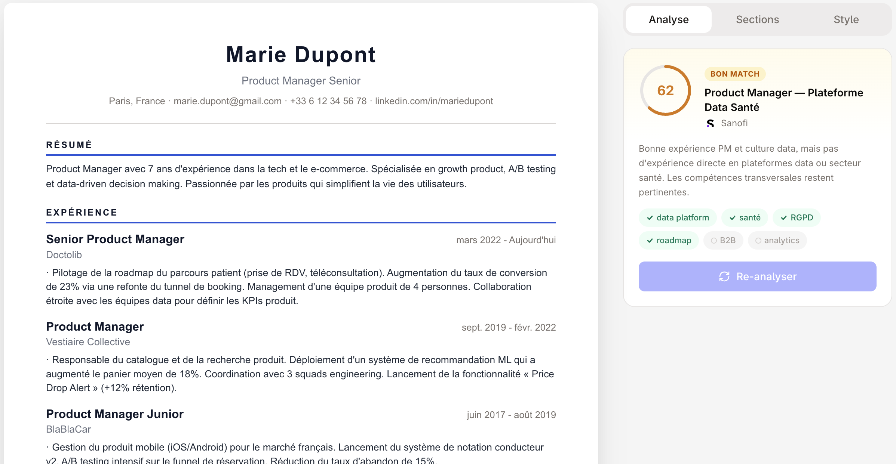Click the Senior Product Manager job title
The width and height of the screenshot is (896, 464).
click(x=115, y=239)
